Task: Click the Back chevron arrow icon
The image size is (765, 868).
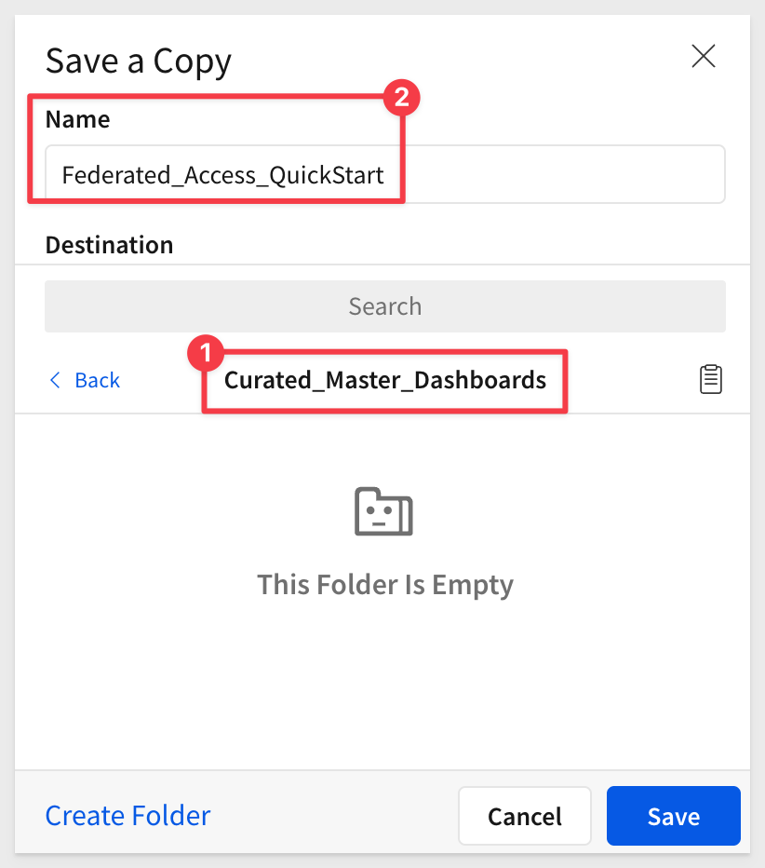Action: 54,380
